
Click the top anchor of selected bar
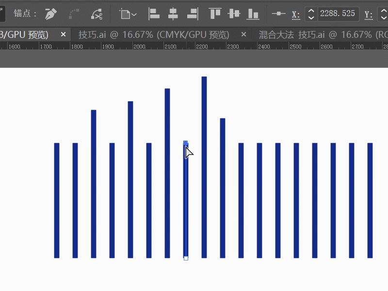[185, 143]
